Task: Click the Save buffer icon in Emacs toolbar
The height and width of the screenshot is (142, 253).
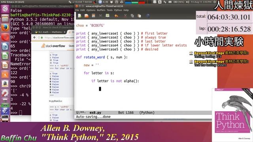Action: pyautogui.click(x=108, y=16)
